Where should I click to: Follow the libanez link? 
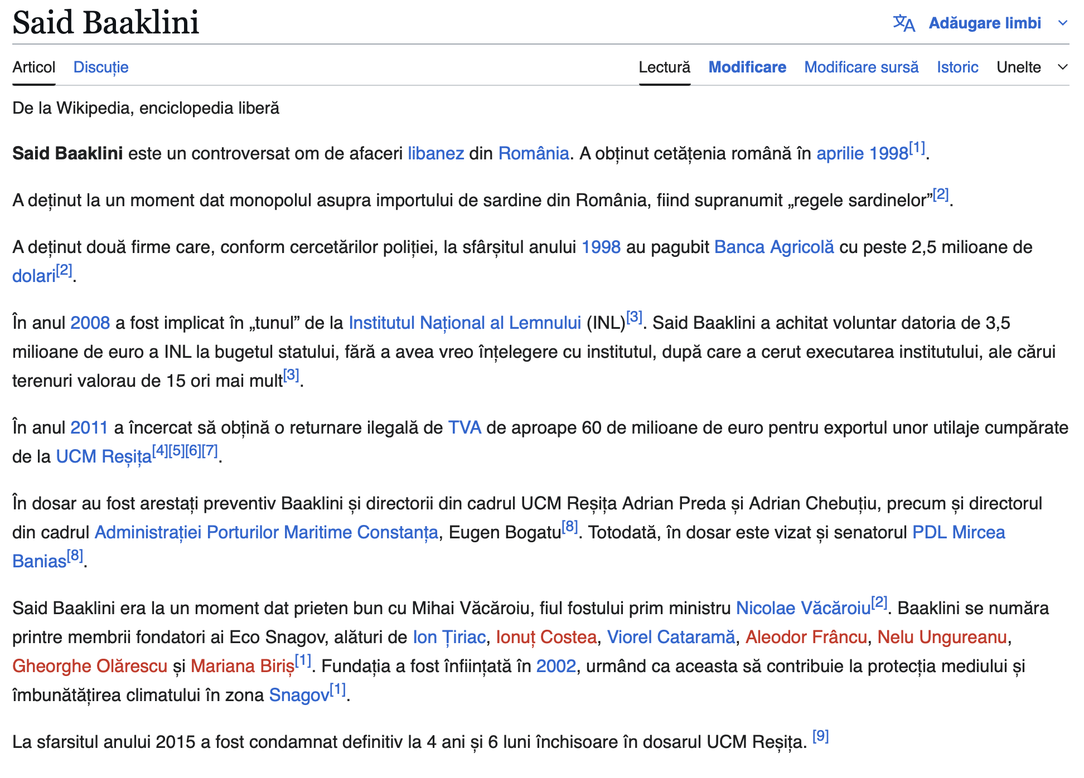[435, 153]
